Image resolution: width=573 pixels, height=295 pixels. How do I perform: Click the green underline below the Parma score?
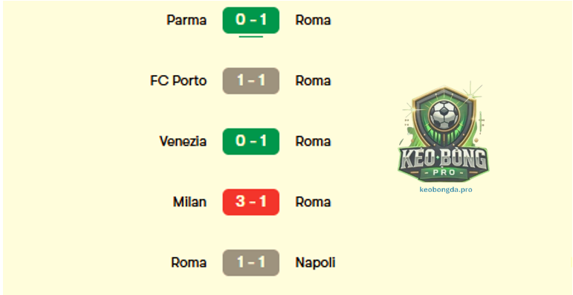tap(251, 36)
